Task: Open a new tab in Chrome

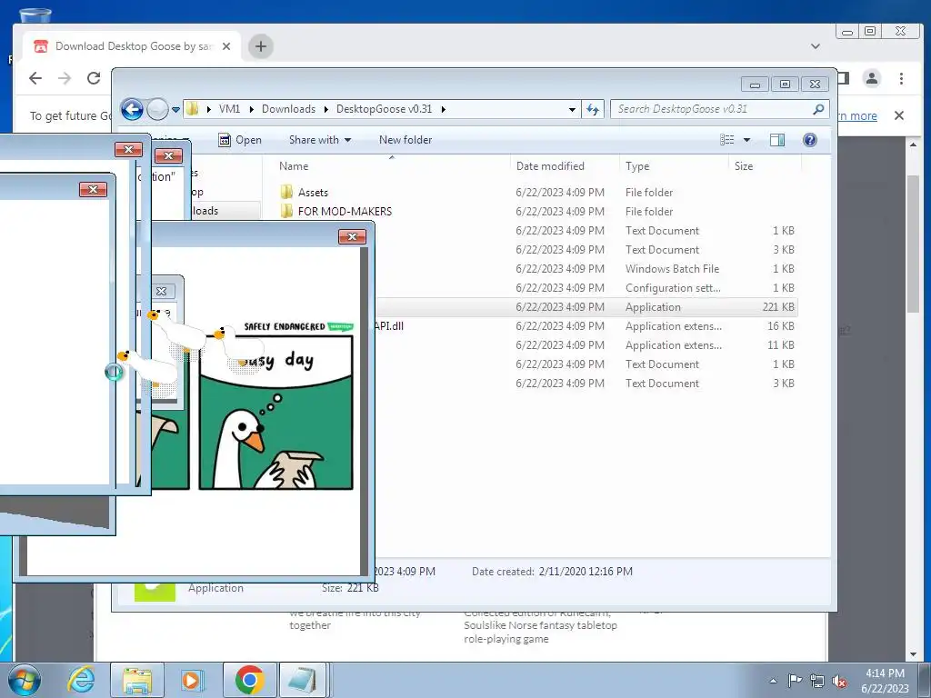Action: pyautogui.click(x=261, y=46)
